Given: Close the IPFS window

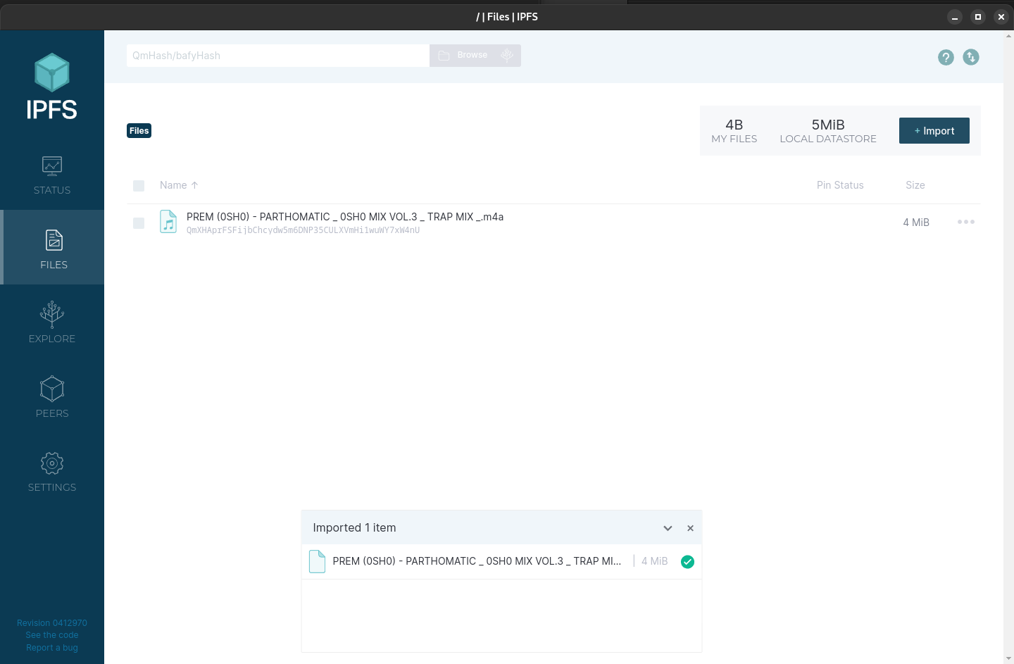Looking at the screenshot, I should [1001, 17].
